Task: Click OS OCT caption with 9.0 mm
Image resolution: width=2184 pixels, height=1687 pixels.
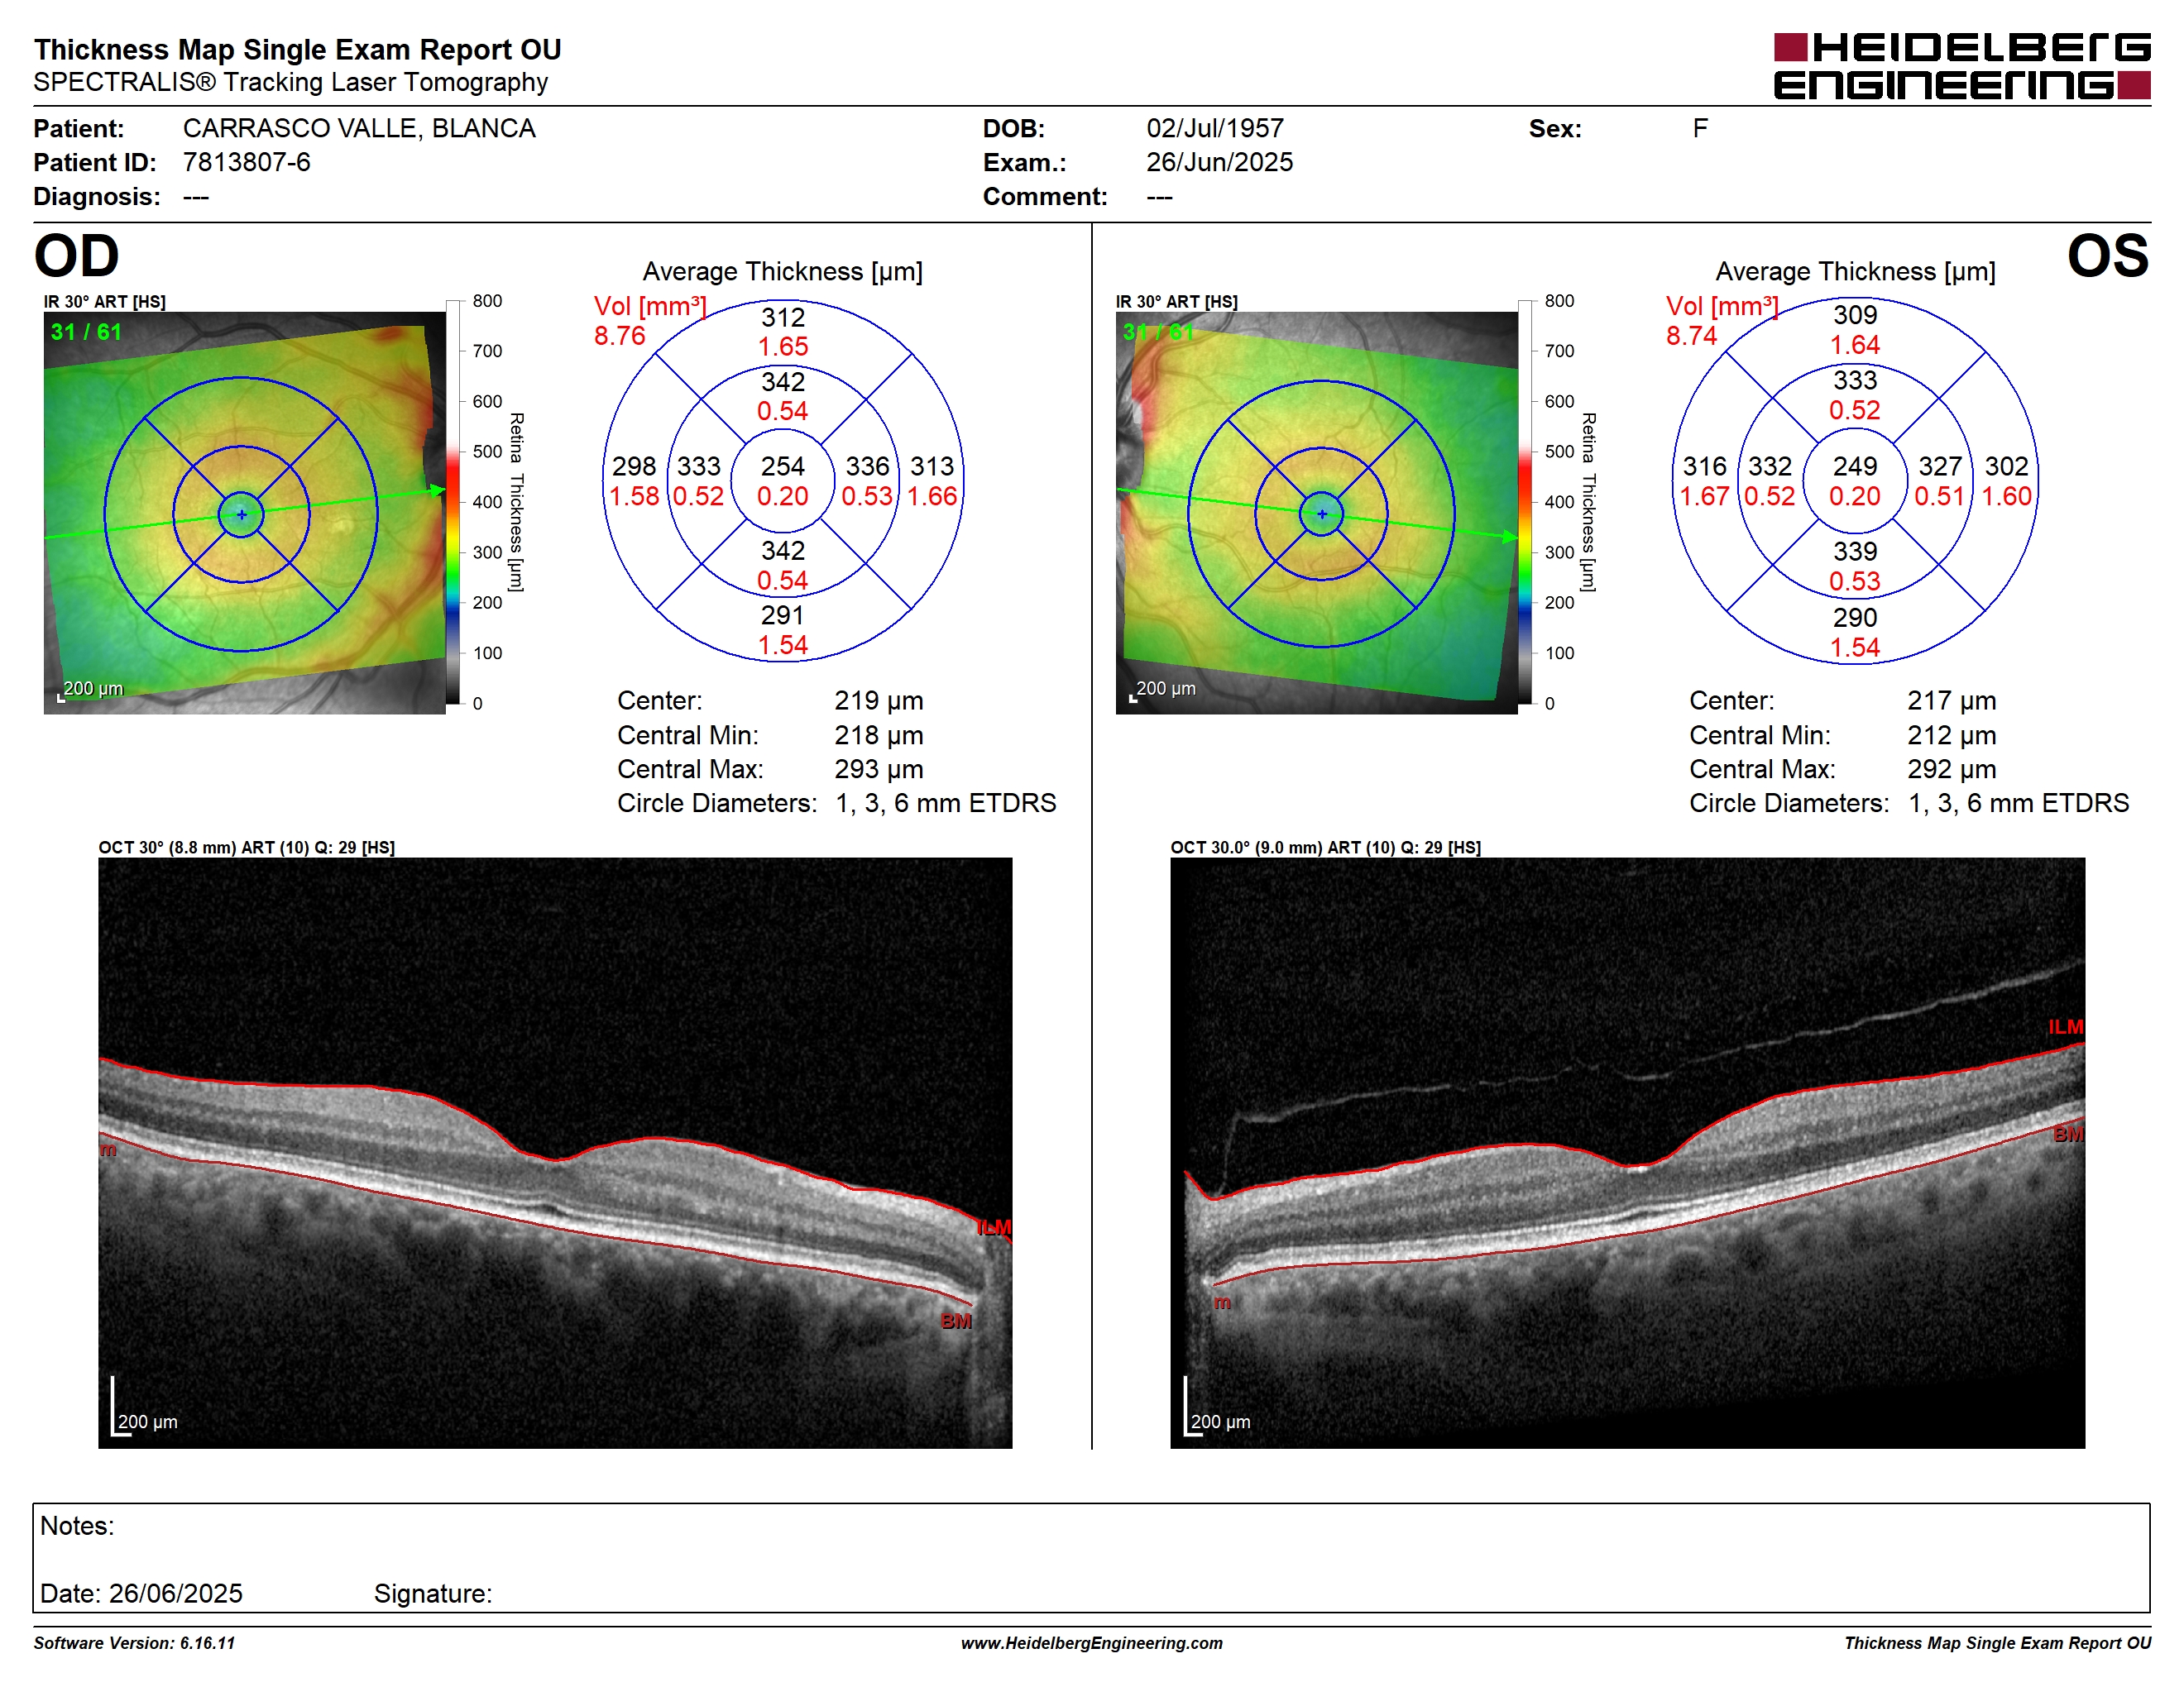Action: pyautogui.click(x=1326, y=848)
